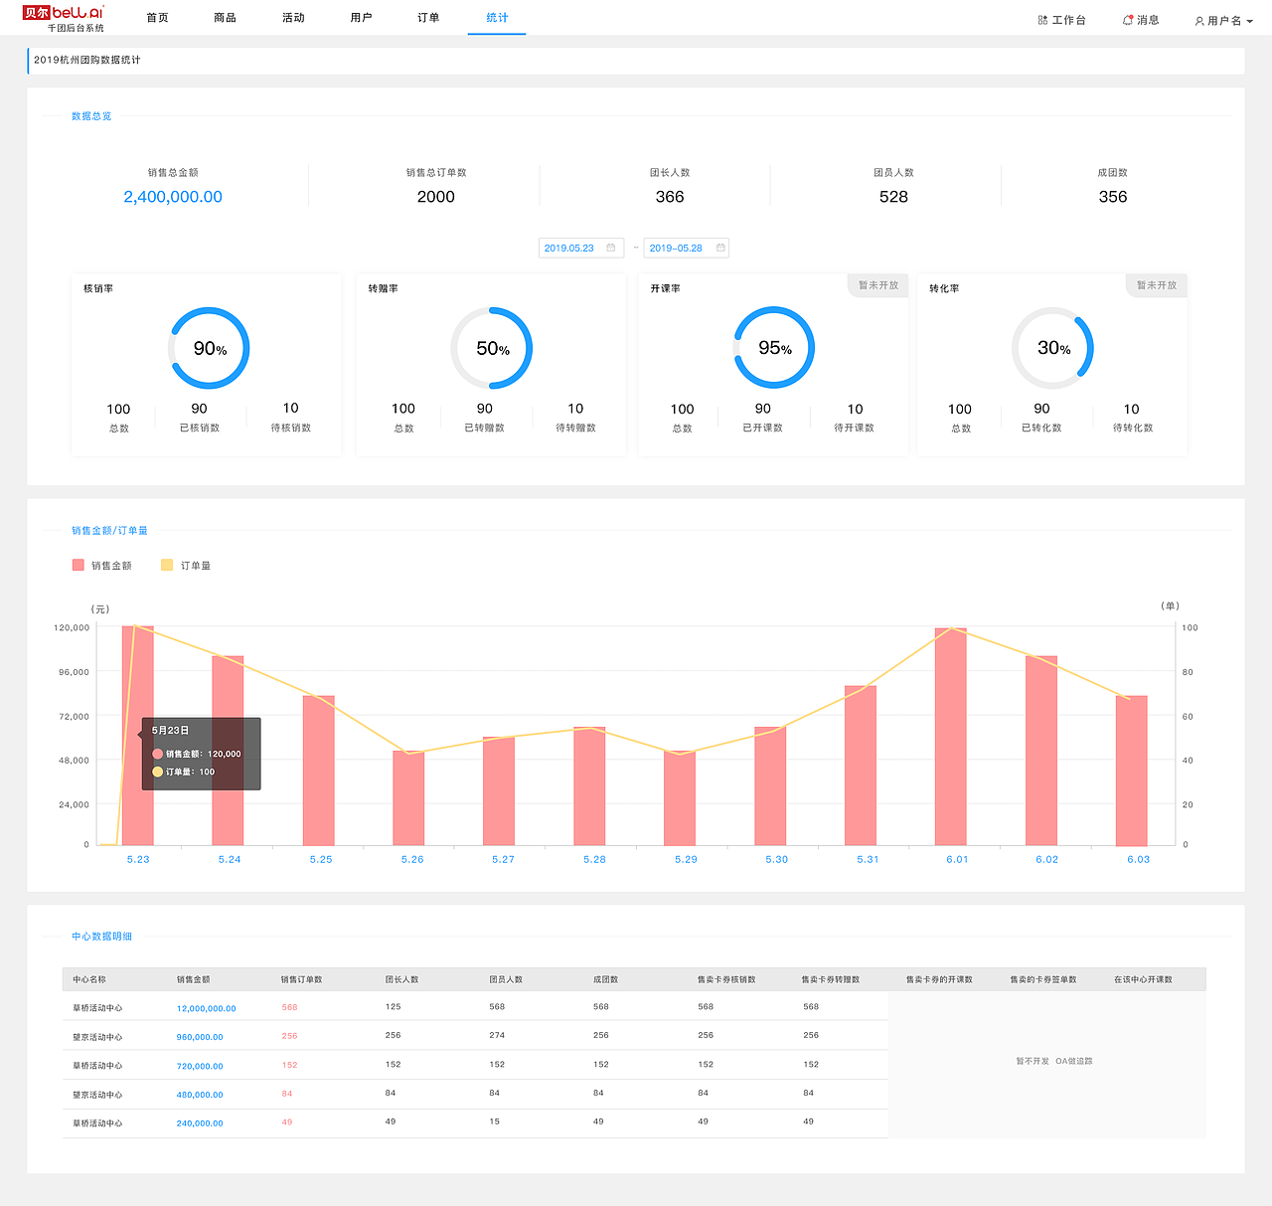Screen dimensions: 1272x1206
Task: Expand the 用户名 dropdown arrow
Action: (1249, 21)
